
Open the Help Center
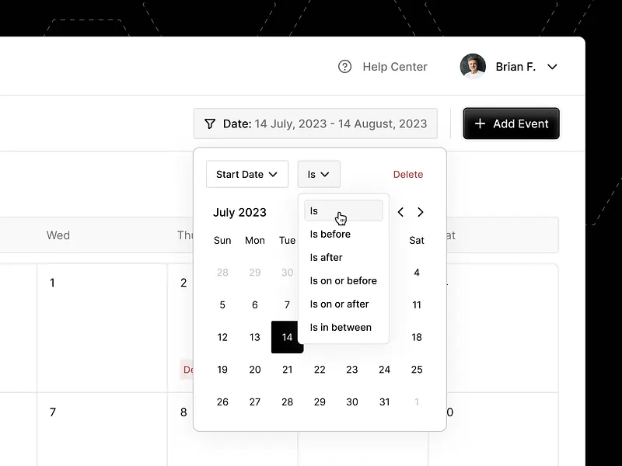coord(393,67)
